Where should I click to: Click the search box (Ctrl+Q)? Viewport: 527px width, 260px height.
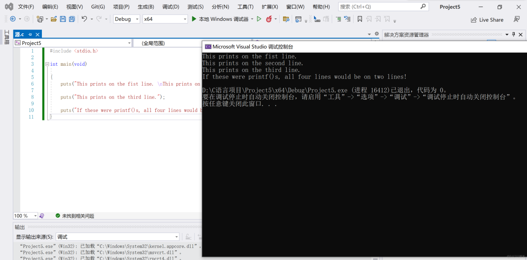click(x=383, y=7)
